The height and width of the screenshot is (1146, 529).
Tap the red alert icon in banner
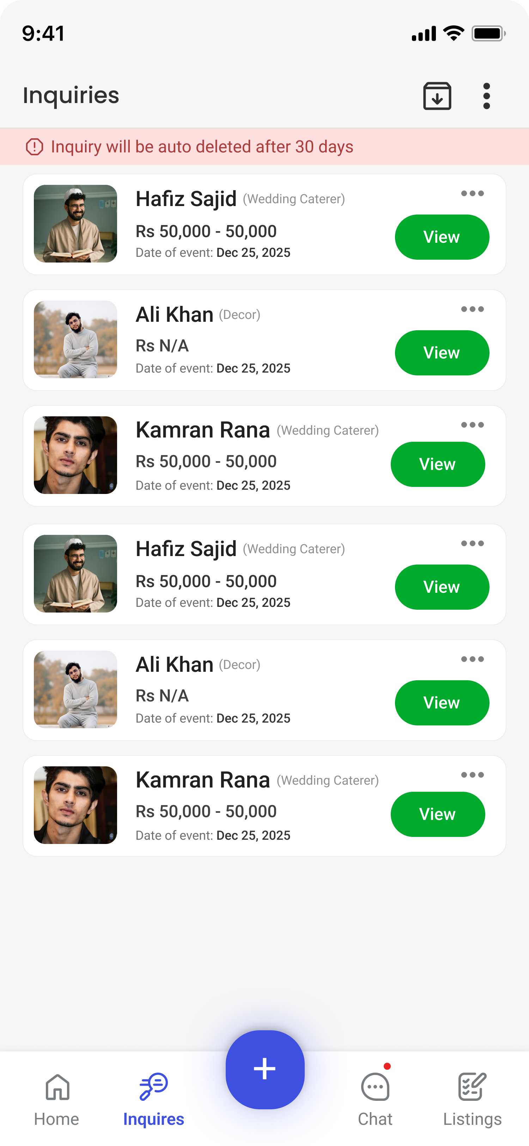(35, 147)
